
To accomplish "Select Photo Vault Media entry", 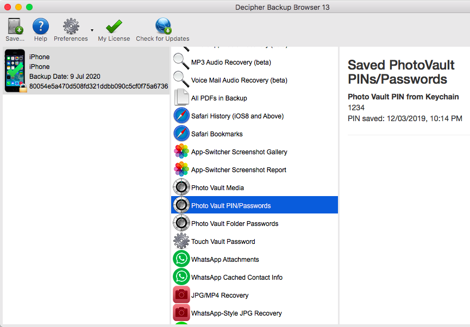I will click(x=254, y=187).
